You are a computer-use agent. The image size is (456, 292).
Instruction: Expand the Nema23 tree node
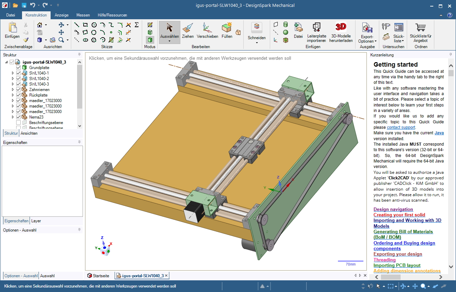point(13,117)
